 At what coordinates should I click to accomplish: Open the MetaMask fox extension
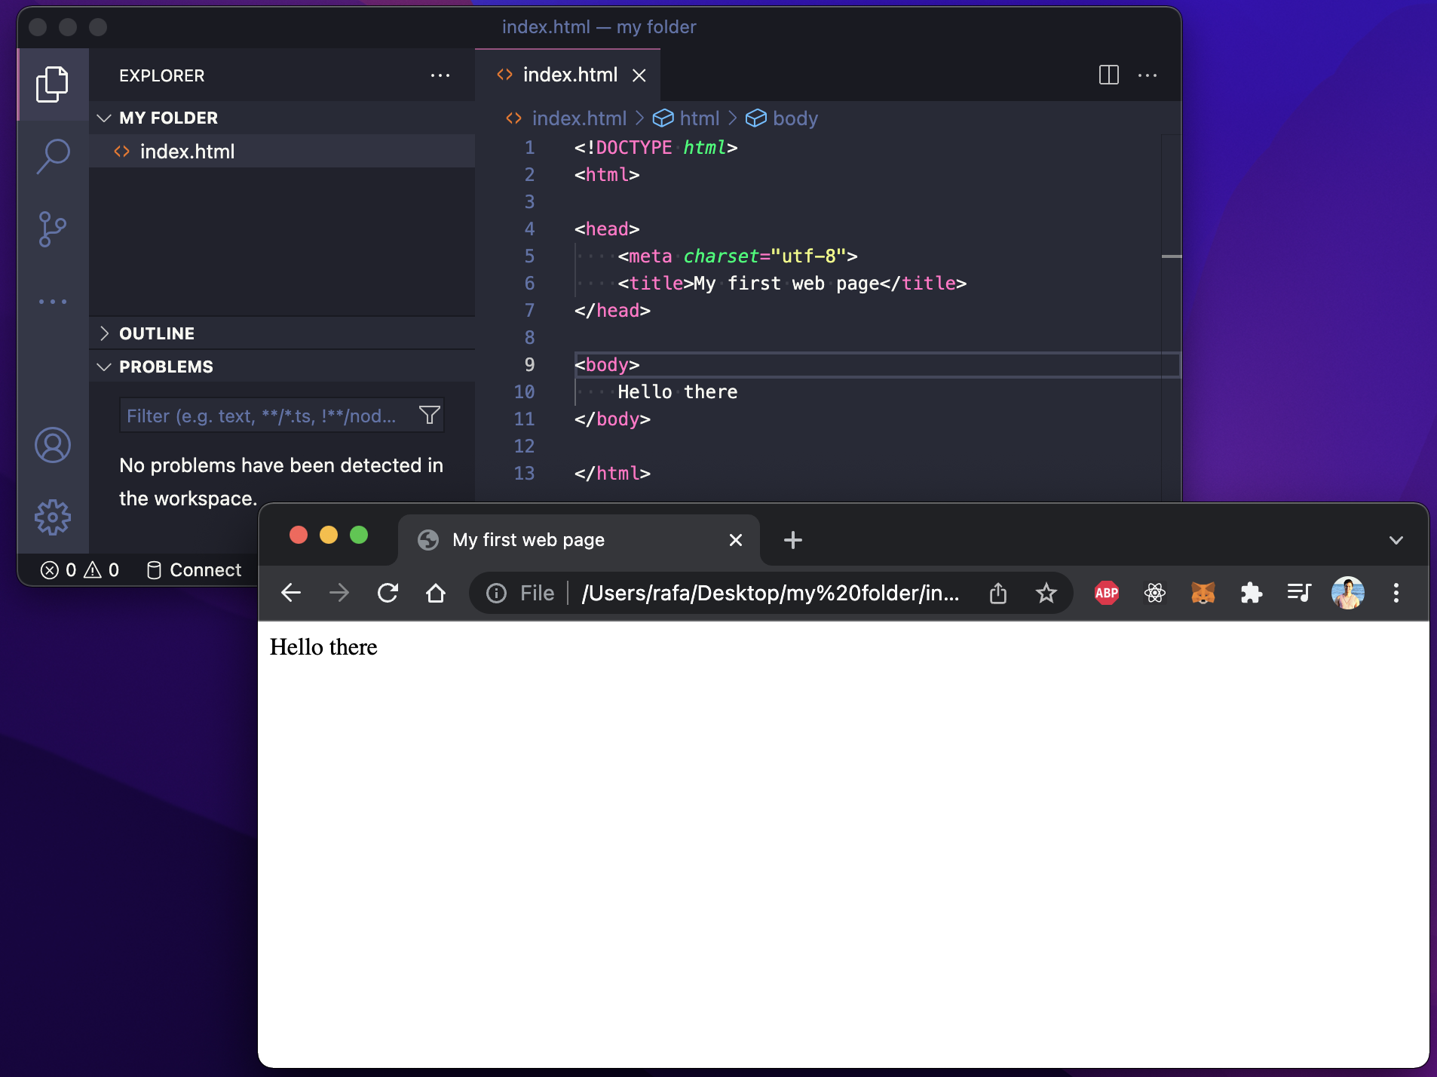[1203, 594]
